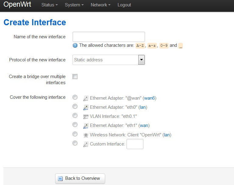
Task: Click Logout in the top navigation
Action: click(x=124, y=5)
